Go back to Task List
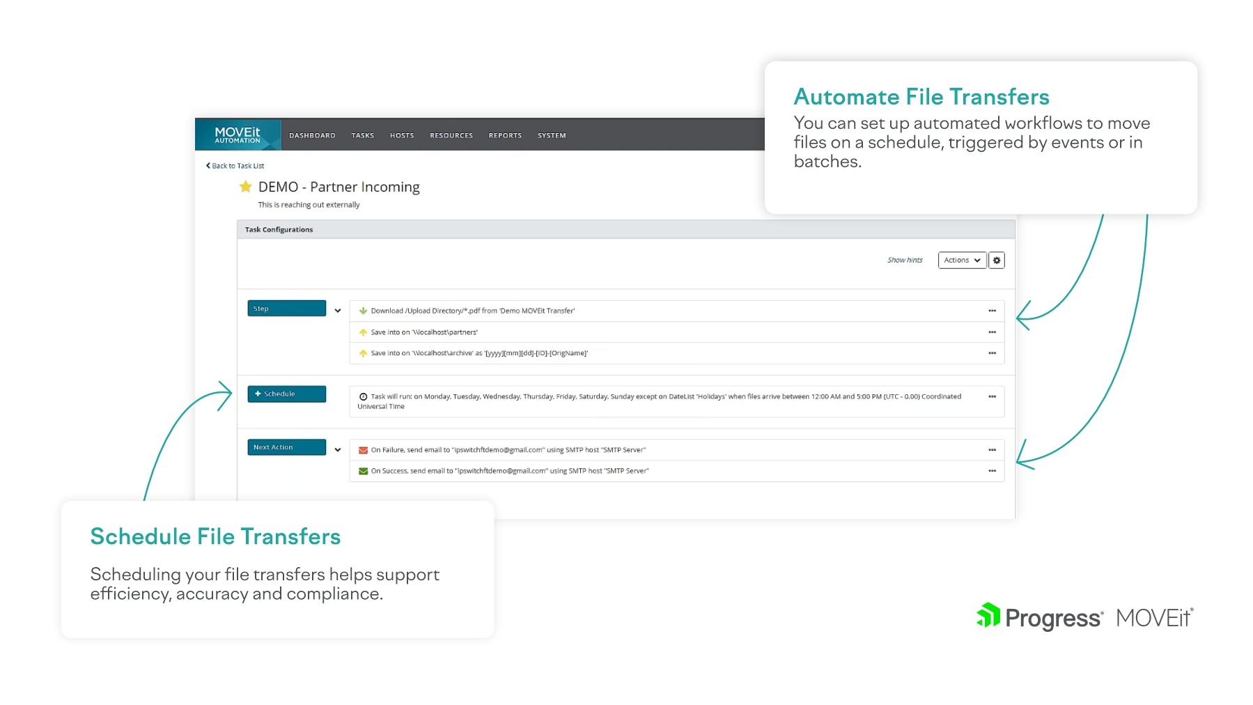The width and height of the screenshot is (1253, 705). click(235, 166)
